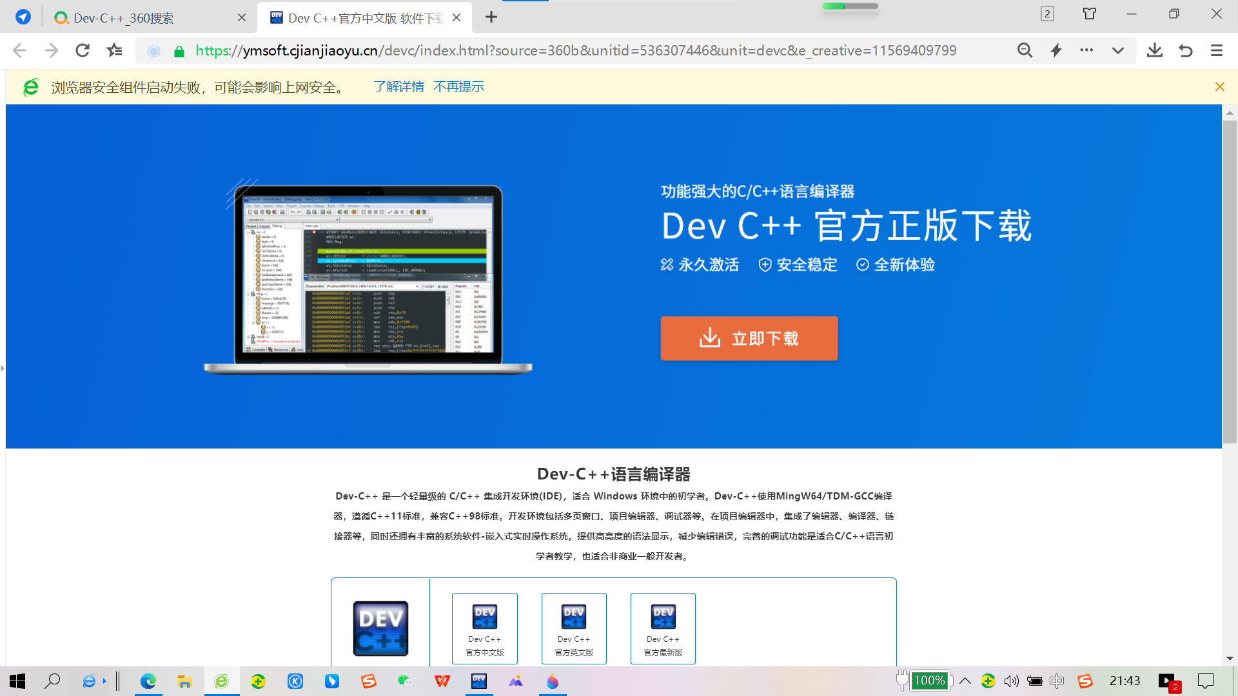Click the undo/restore tab icon in toolbar

[x=1185, y=50]
